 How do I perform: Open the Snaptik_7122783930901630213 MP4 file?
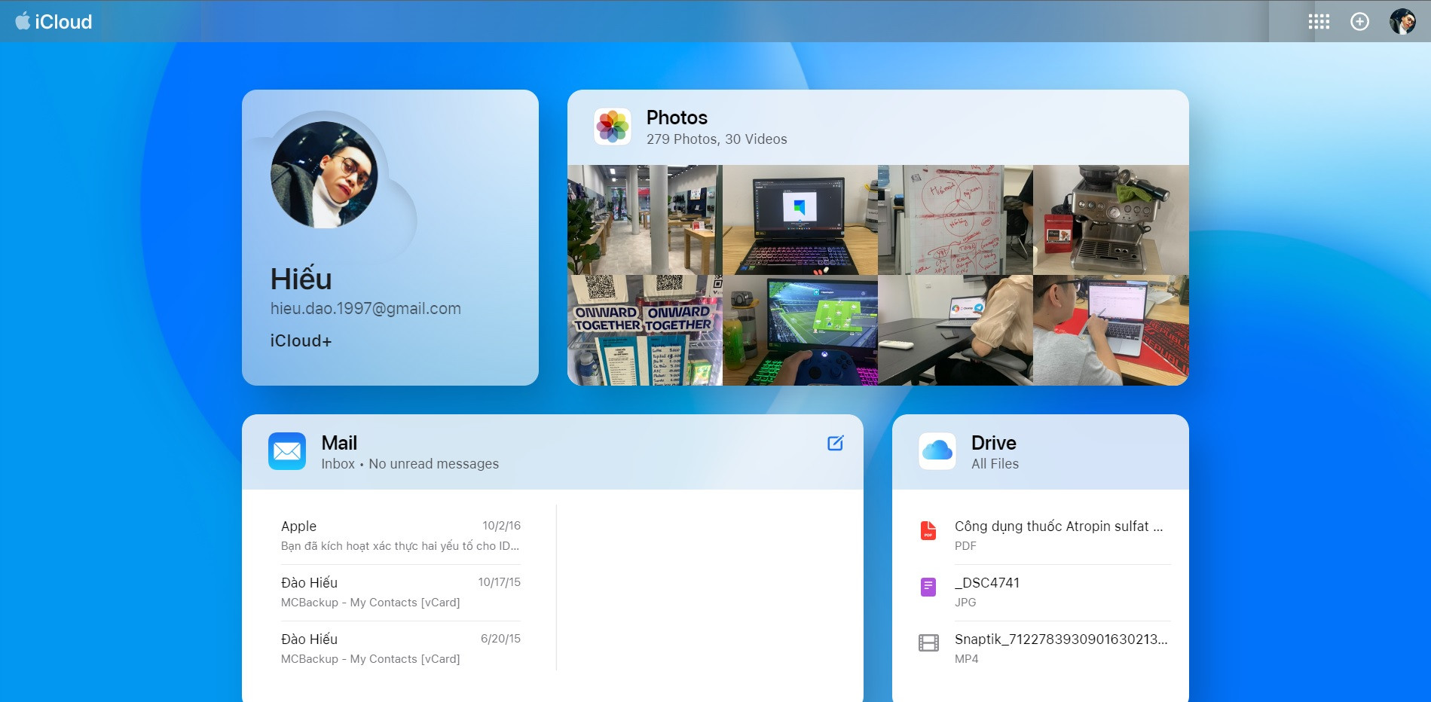point(1045,649)
